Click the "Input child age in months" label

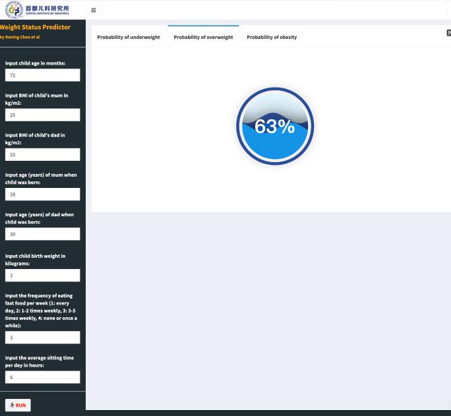[x=35, y=63]
